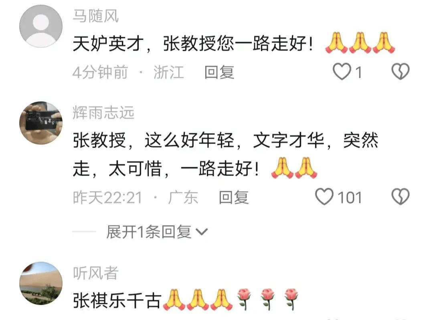Open username 马随风's profile

click(95, 16)
